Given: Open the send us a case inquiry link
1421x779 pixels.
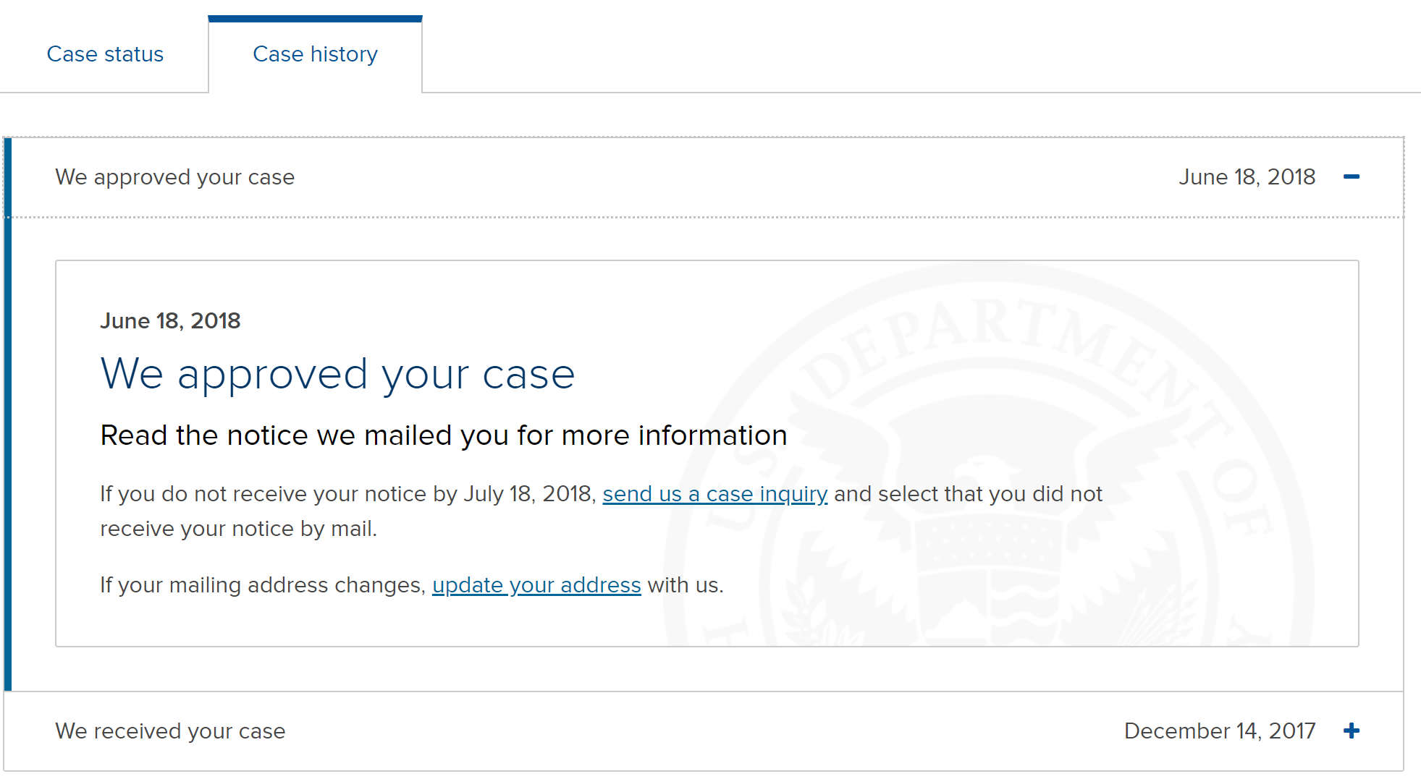Looking at the screenshot, I should (714, 494).
